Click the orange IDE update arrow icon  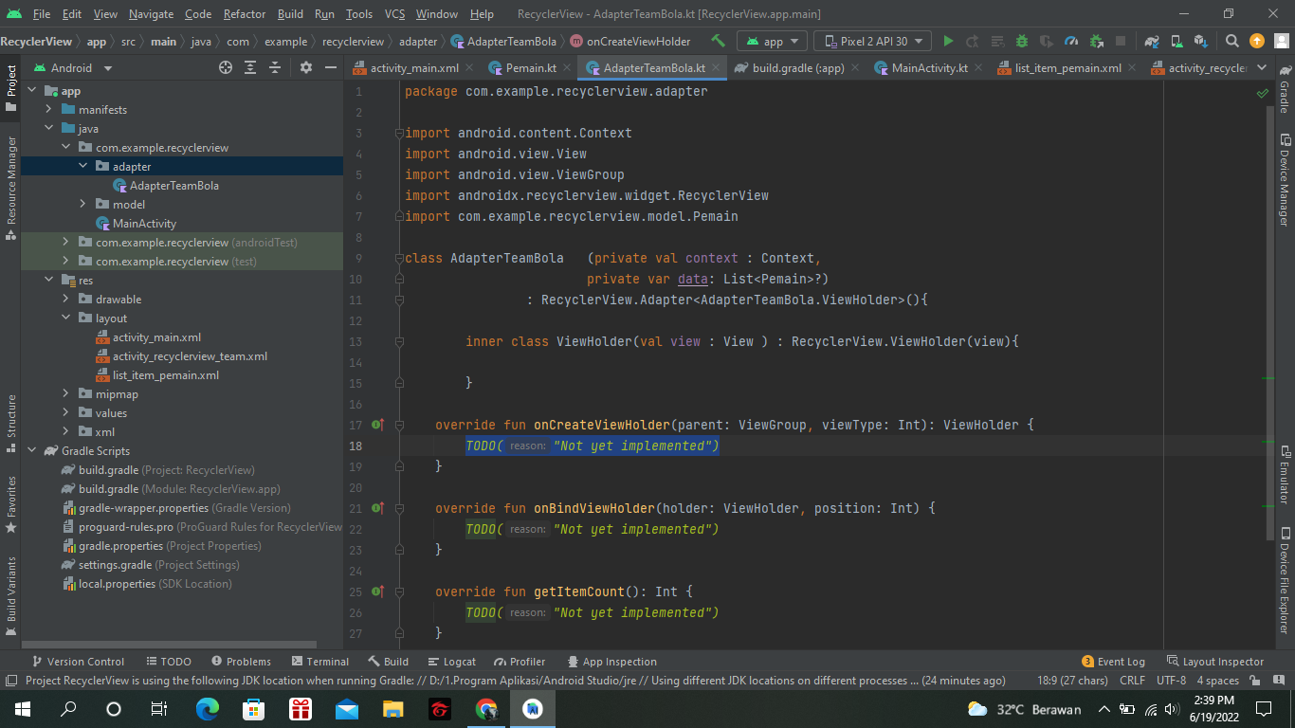(x=1257, y=42)
